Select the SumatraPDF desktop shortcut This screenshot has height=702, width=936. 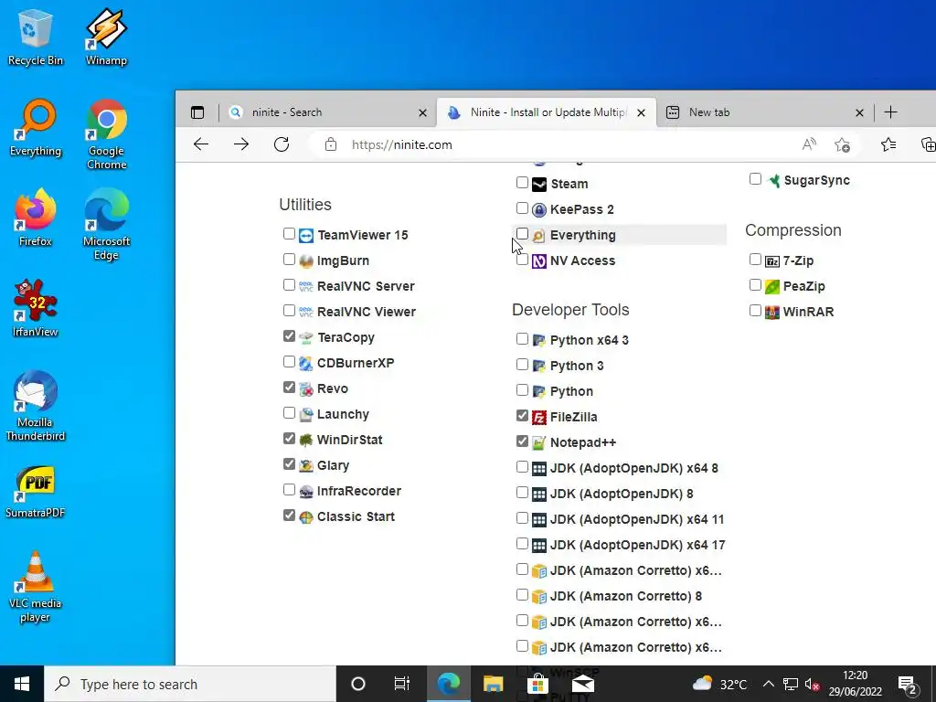click(36, 491)
